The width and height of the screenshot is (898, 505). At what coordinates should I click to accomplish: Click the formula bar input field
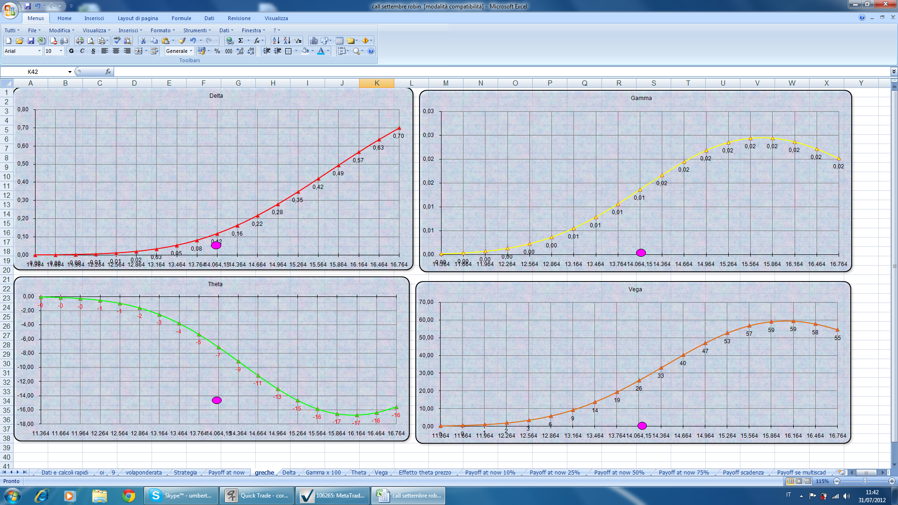pos(502,72)
